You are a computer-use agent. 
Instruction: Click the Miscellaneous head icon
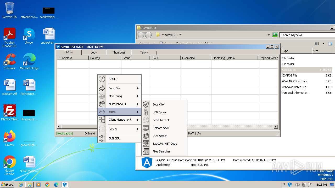102,104
